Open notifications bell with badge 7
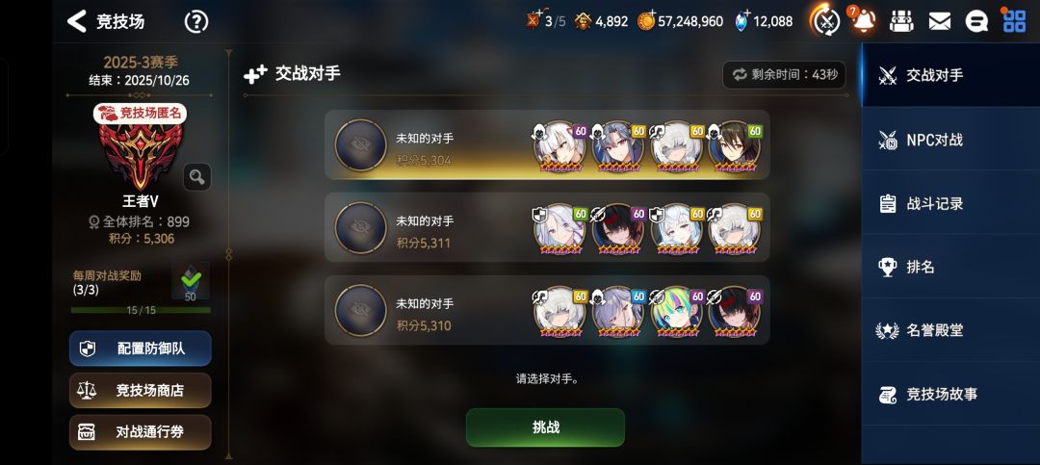1040x465 pixels. click(861, 20)
